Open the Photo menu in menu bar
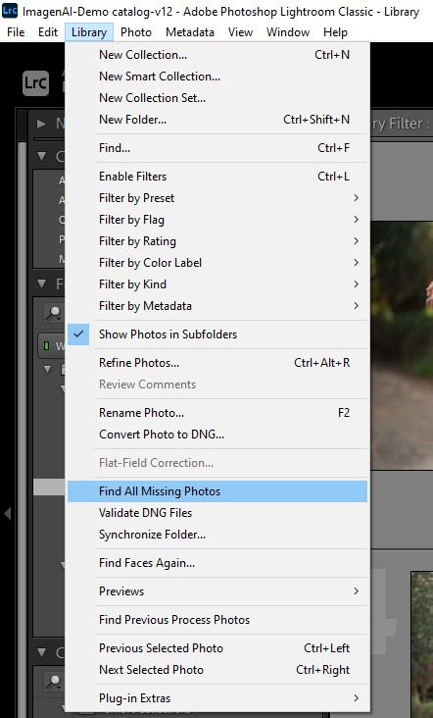Viewport: 433px width, 718px height. 136,32
